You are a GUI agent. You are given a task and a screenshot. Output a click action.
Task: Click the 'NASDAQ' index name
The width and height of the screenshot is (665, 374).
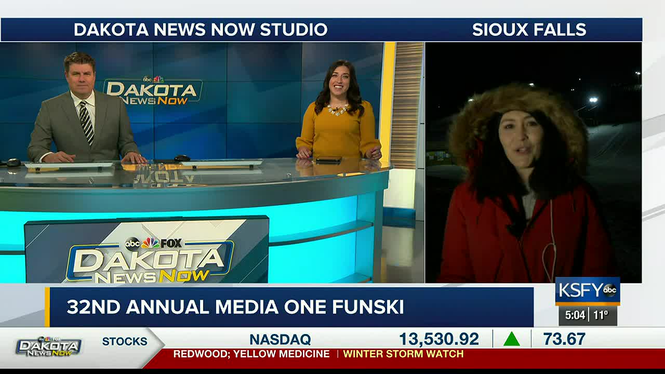click(x=280, y=340)
